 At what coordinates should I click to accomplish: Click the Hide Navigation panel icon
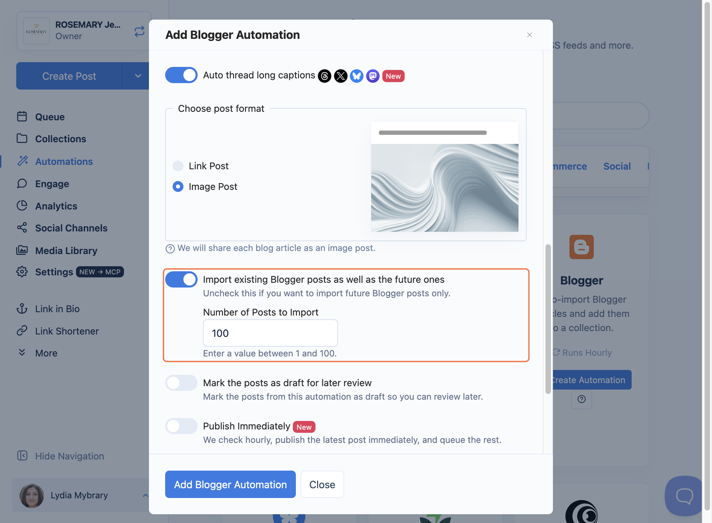pyautogui.click(x=22, y=456)
